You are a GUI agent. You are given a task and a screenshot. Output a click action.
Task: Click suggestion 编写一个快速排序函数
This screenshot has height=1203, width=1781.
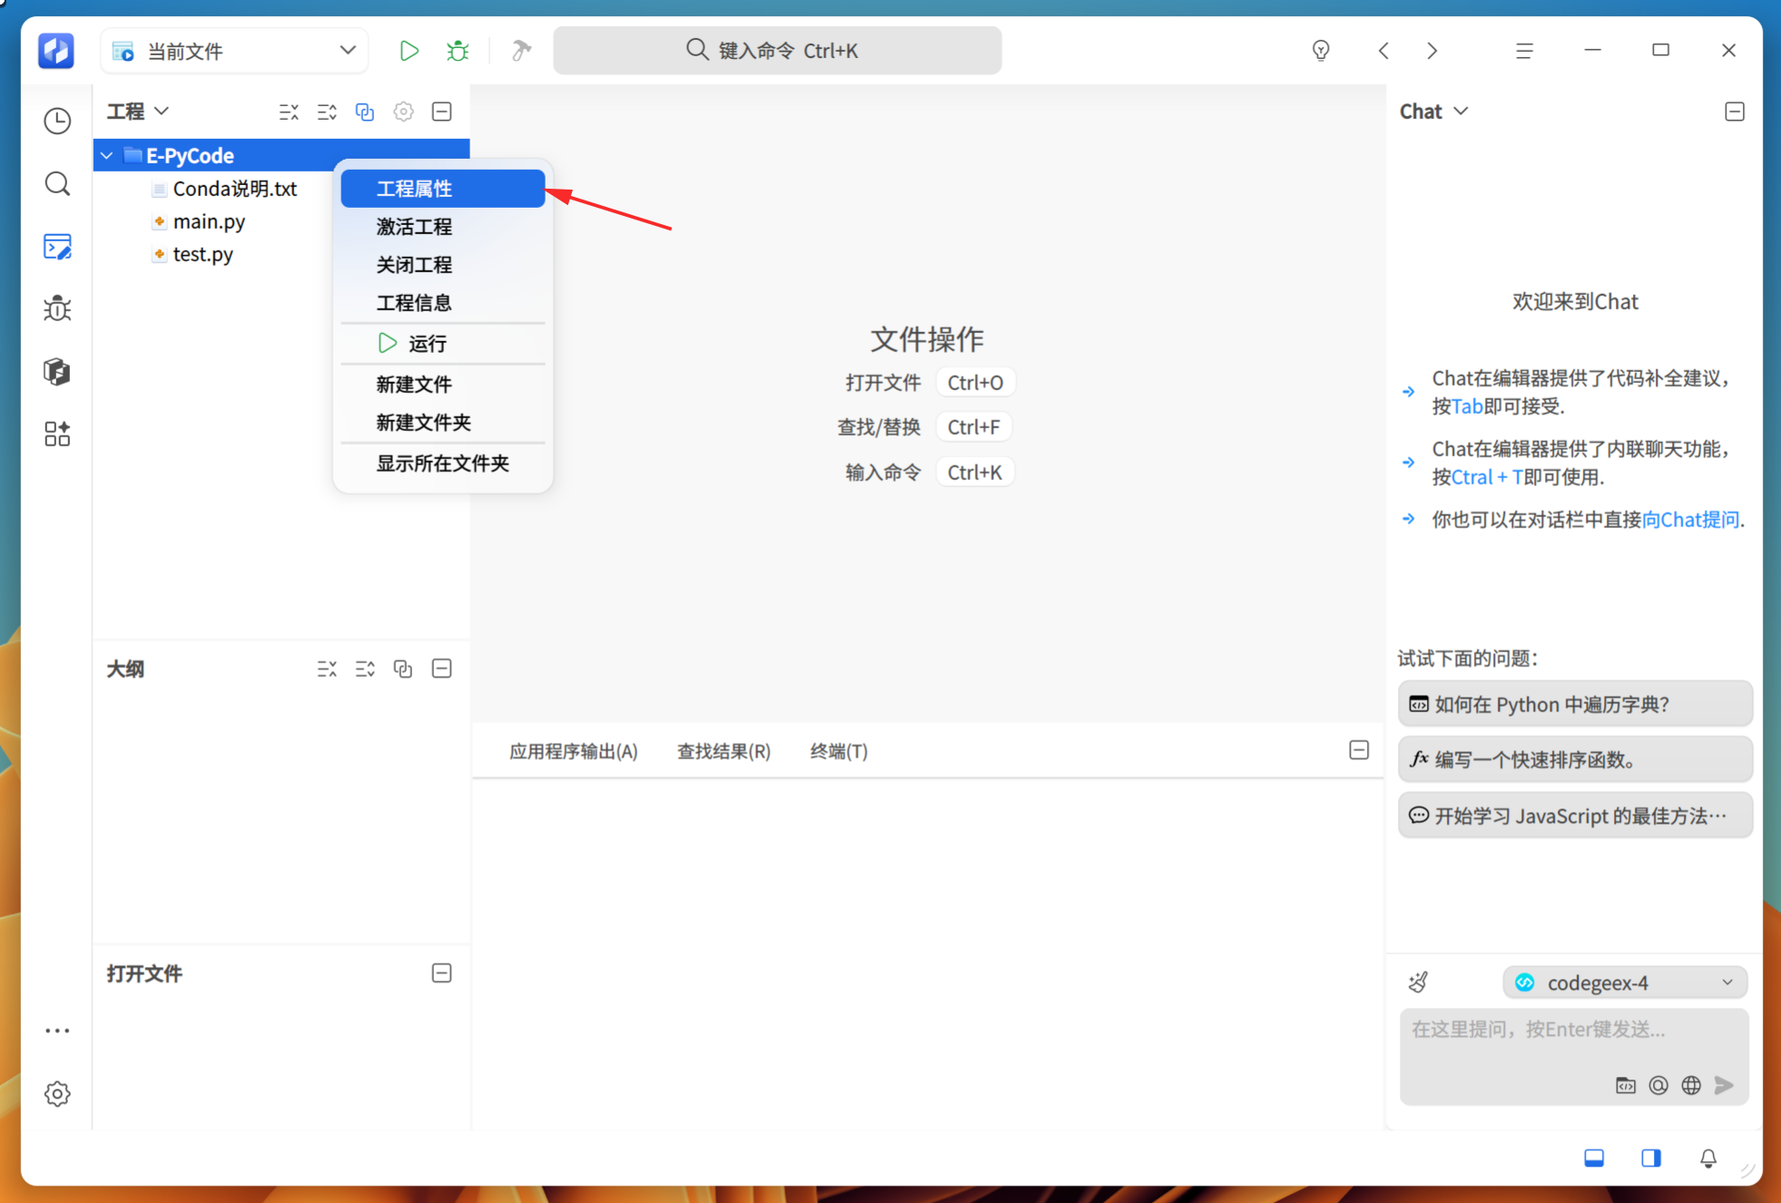tap(1575, 759)
